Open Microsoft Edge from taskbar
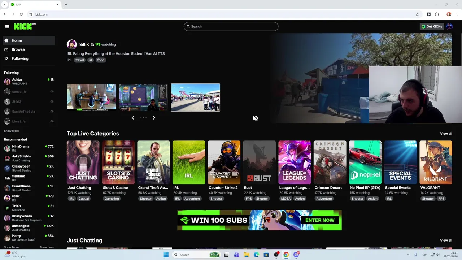 (x=256, y=255)
